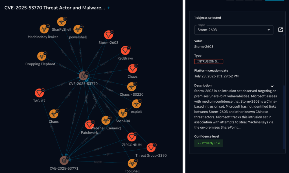Click the SharPyShell malware node

61,22
